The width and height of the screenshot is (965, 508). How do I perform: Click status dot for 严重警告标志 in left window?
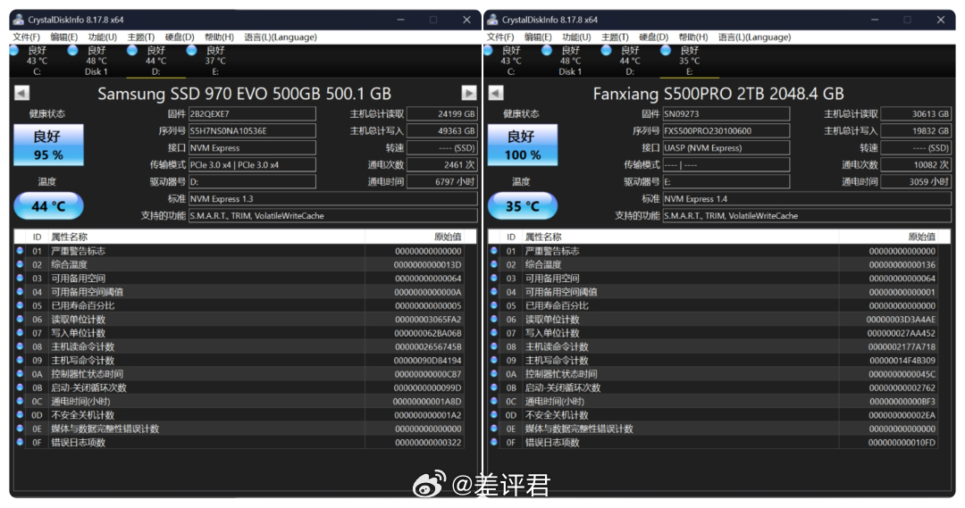pos(20,251)
